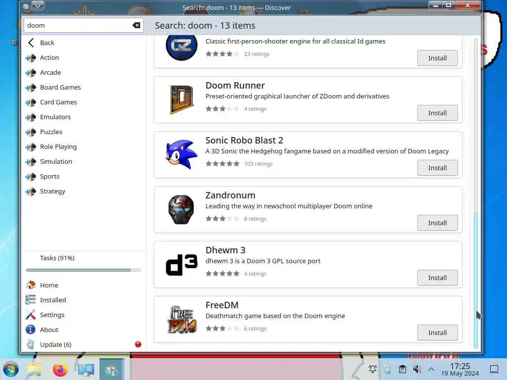Viewport: 507px width, 380px height.
Task: Open the Puzzles category icon
Action: tap(31, 132)
